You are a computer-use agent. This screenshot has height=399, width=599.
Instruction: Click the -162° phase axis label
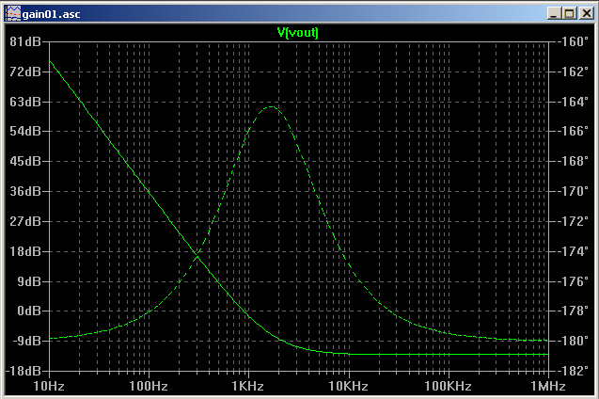(x=573, y=72)
